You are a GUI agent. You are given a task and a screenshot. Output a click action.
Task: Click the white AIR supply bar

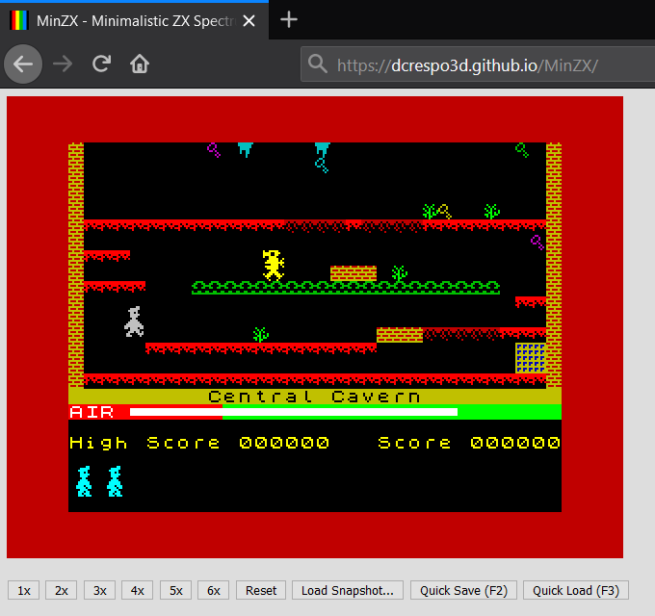click(x=294, y=412)
